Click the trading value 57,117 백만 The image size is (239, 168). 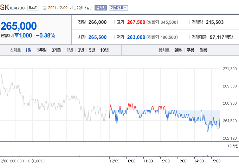pyautogui.click(x=221, y=37)
